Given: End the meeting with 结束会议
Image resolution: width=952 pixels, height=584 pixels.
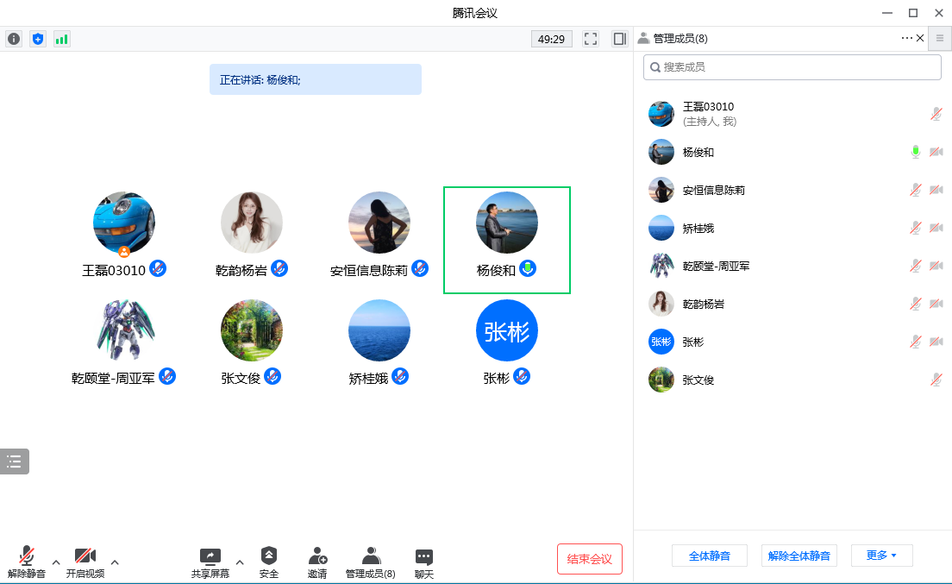Looking at the screenshot, I should pos(590,559).
